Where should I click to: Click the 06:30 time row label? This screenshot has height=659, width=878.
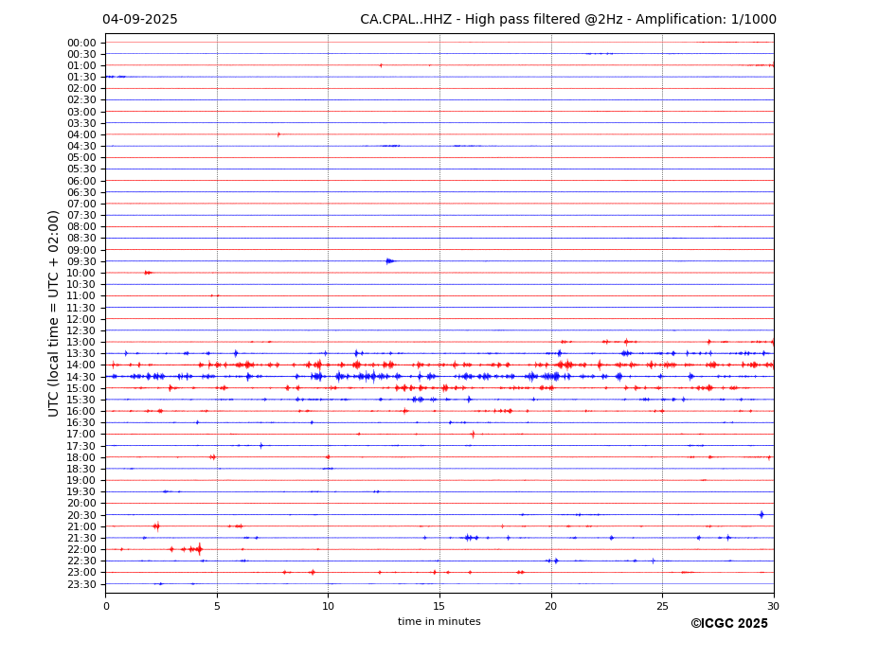(x=81, y=192)
